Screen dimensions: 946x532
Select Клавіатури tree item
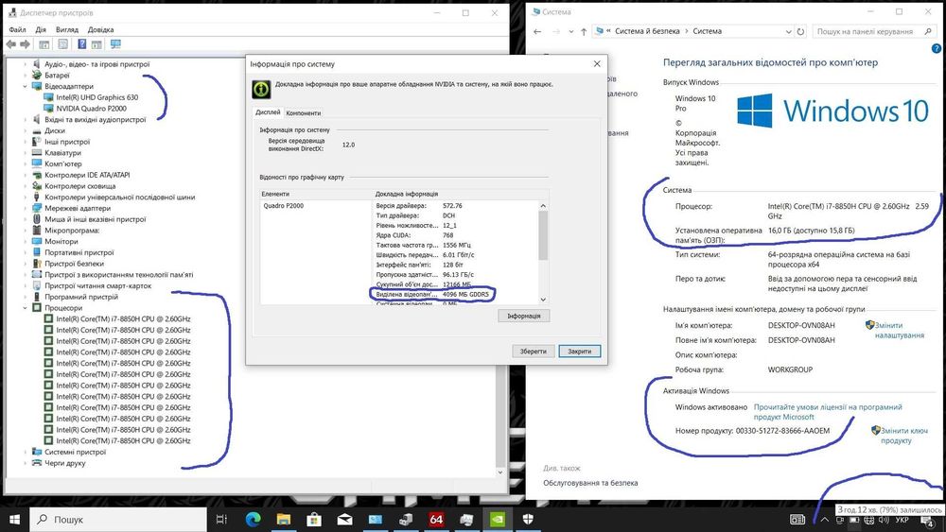tap(62, 153)
